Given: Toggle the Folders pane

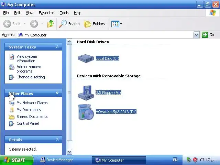Looking at the screenshot, I should pyautogui.click(x=95, y=24).
